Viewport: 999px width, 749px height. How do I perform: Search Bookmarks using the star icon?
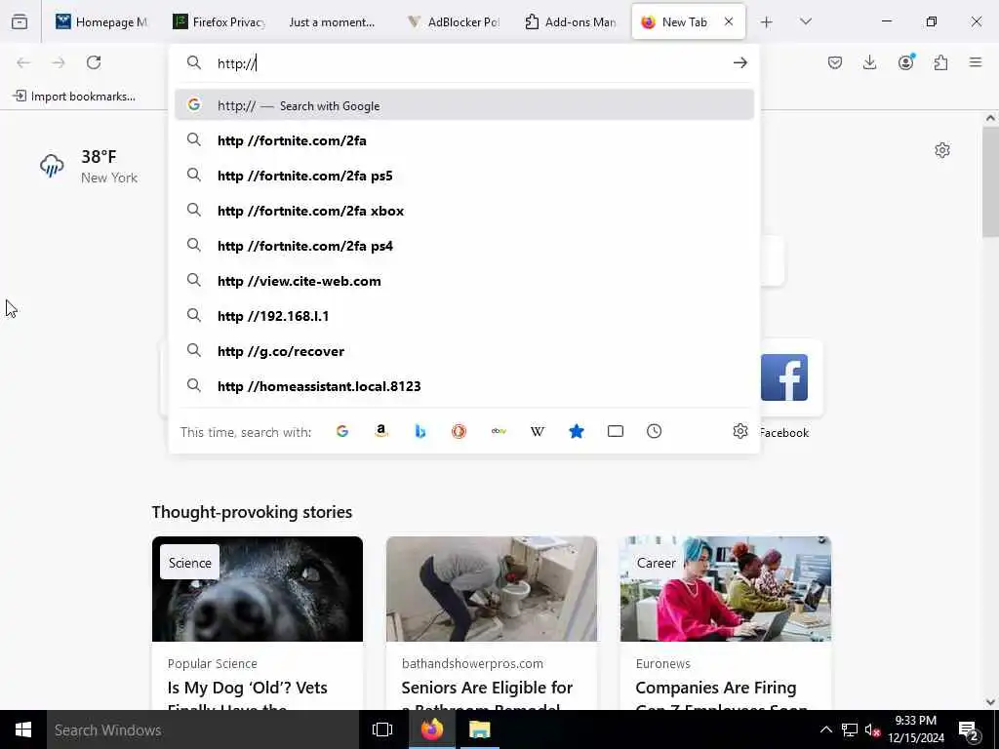point(576,431)
